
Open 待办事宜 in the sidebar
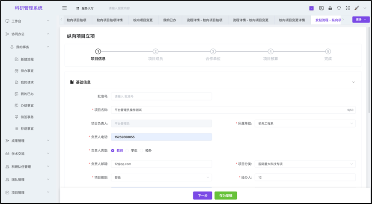(27, 71)
